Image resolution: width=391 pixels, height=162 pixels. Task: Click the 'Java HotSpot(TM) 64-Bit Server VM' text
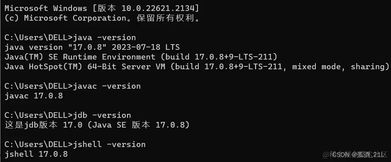(85, 66)
